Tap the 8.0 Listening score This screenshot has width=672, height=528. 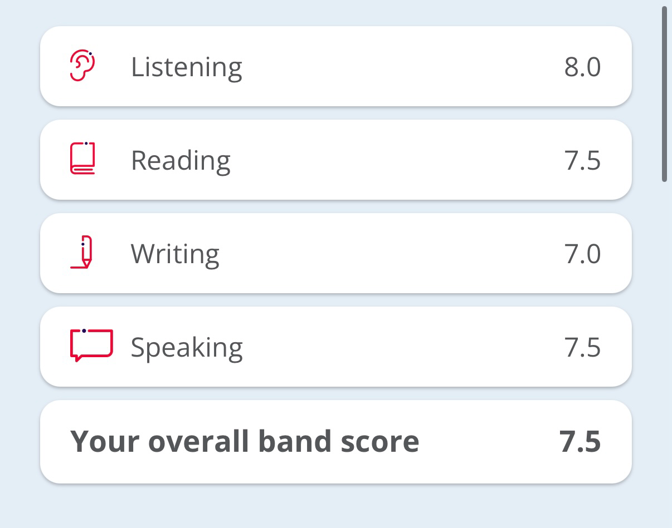[x=582, y=67]
